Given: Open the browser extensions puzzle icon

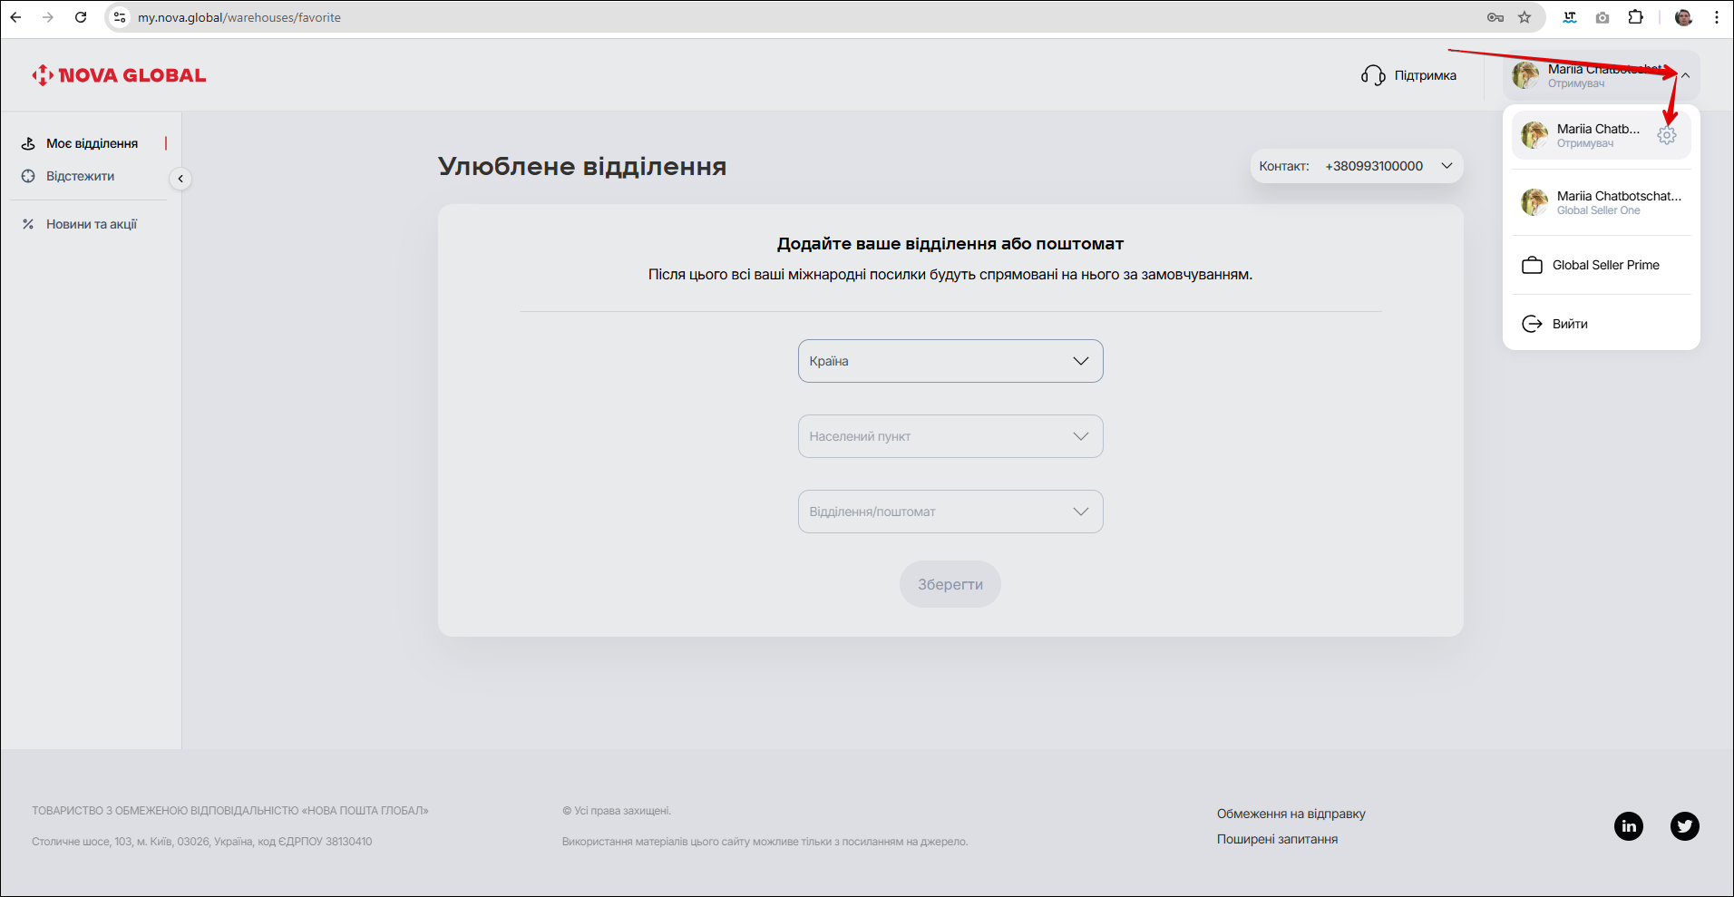Looking at the screenshot, I should (1635, 17).
